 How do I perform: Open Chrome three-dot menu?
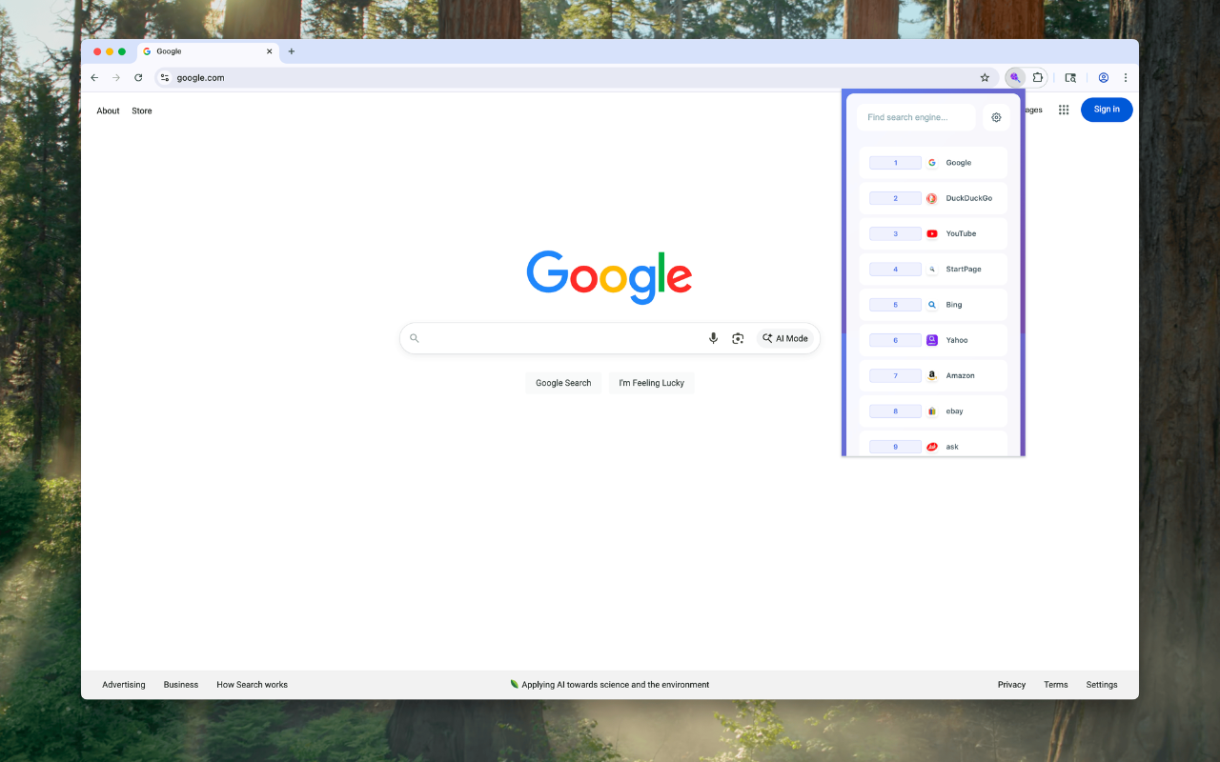pyautogui.click(x=1125, y=78)
